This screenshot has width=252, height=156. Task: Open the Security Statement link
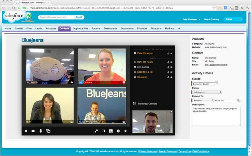point(168,151)
